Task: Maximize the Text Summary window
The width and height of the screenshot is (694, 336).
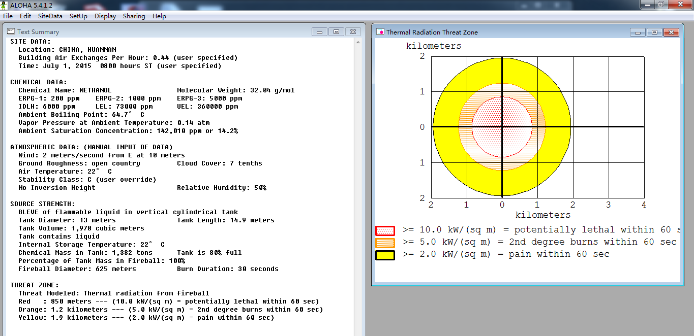Action: click(336, 31)
